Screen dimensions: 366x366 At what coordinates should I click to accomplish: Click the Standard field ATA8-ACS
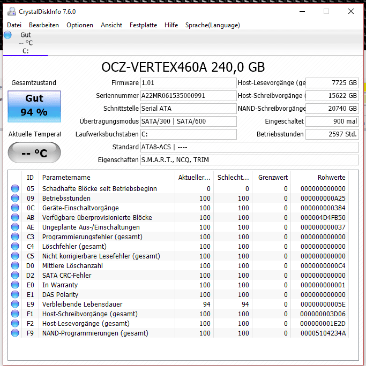pos(250,147)
